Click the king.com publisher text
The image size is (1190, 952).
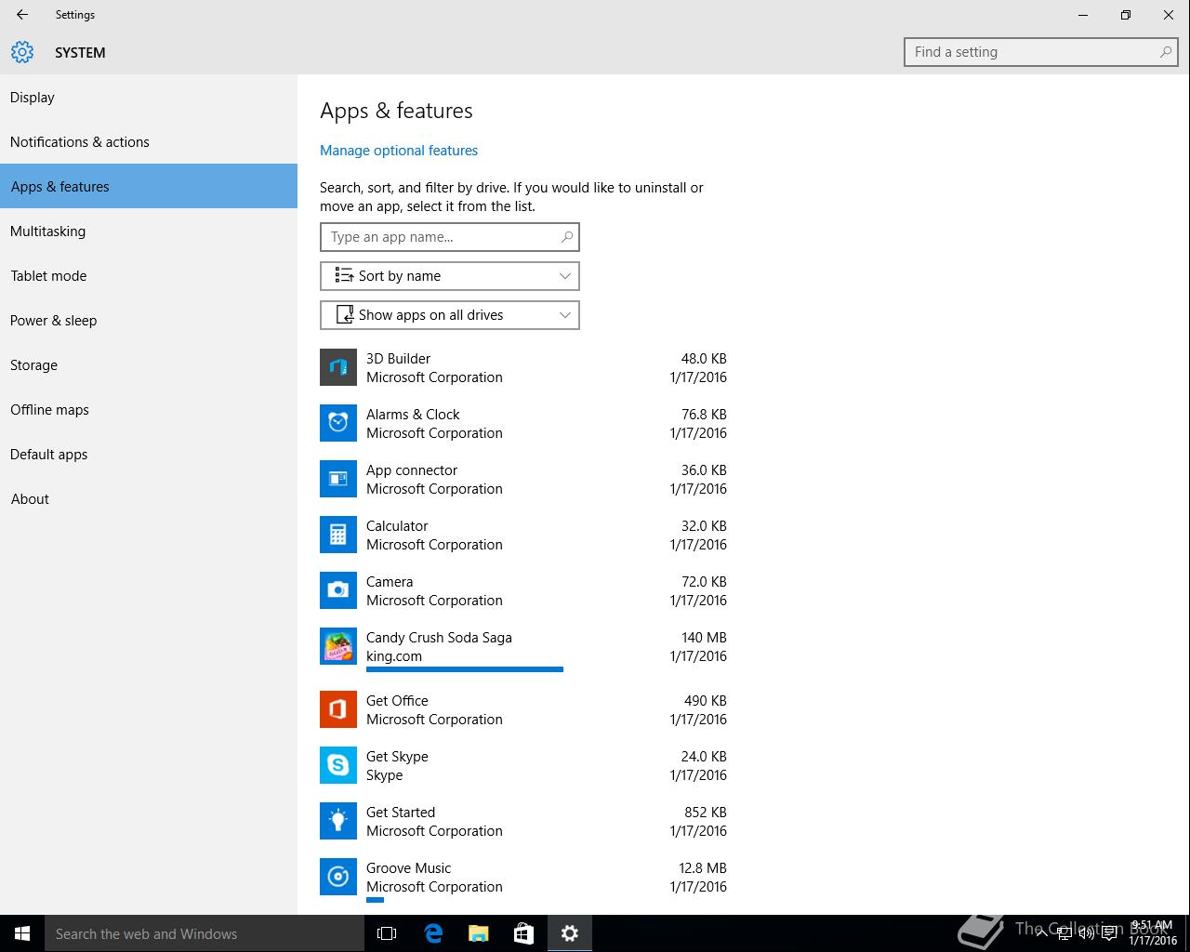point(394,655)
